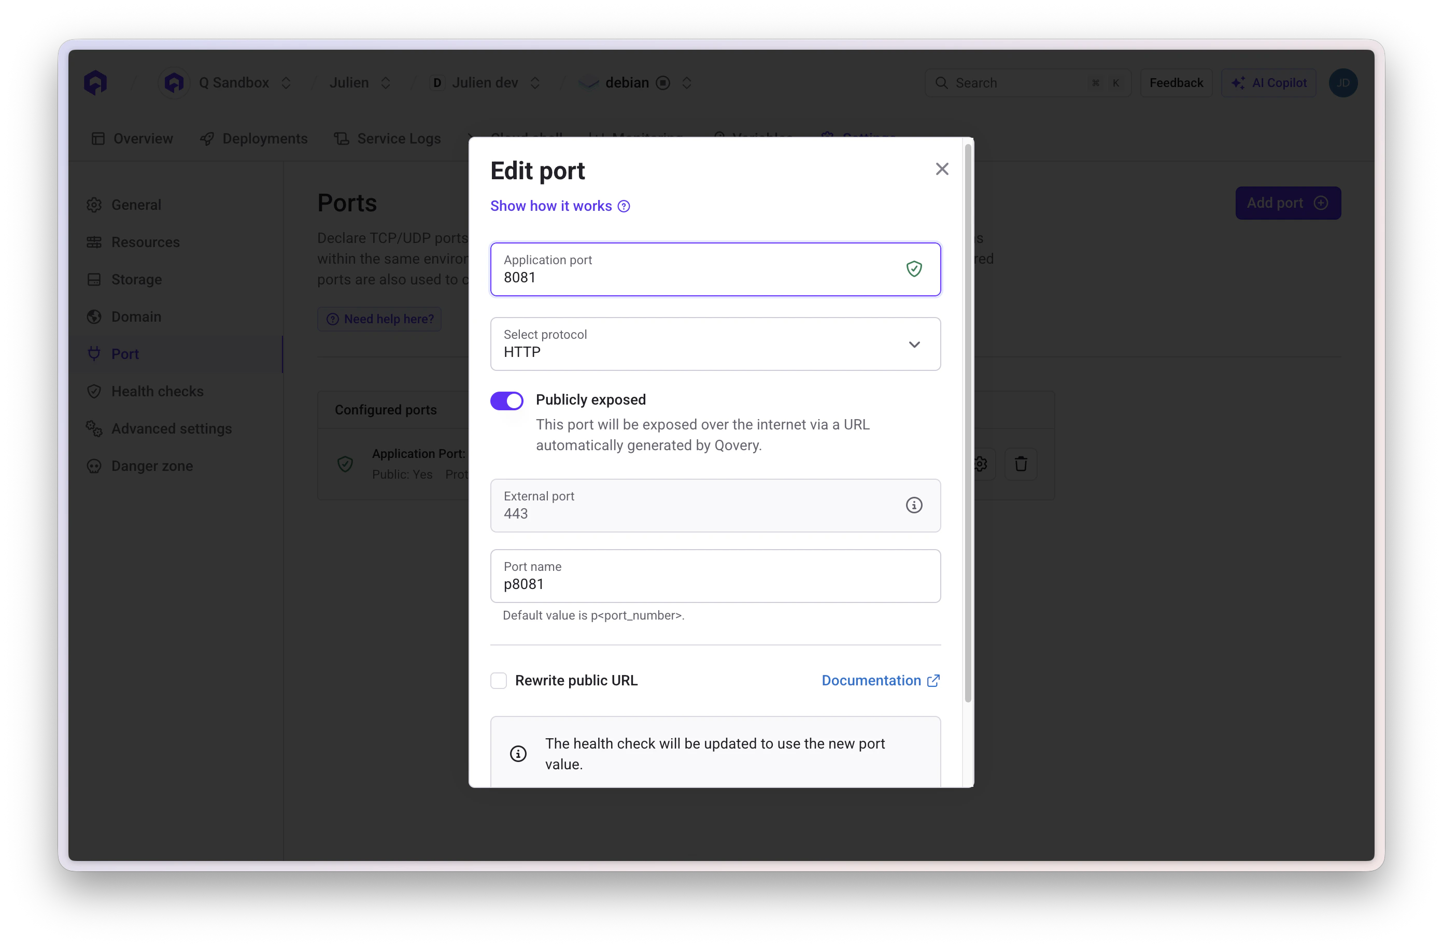
Task: Click the Resources icon in sidebar
Action: (x=94, y=242)
